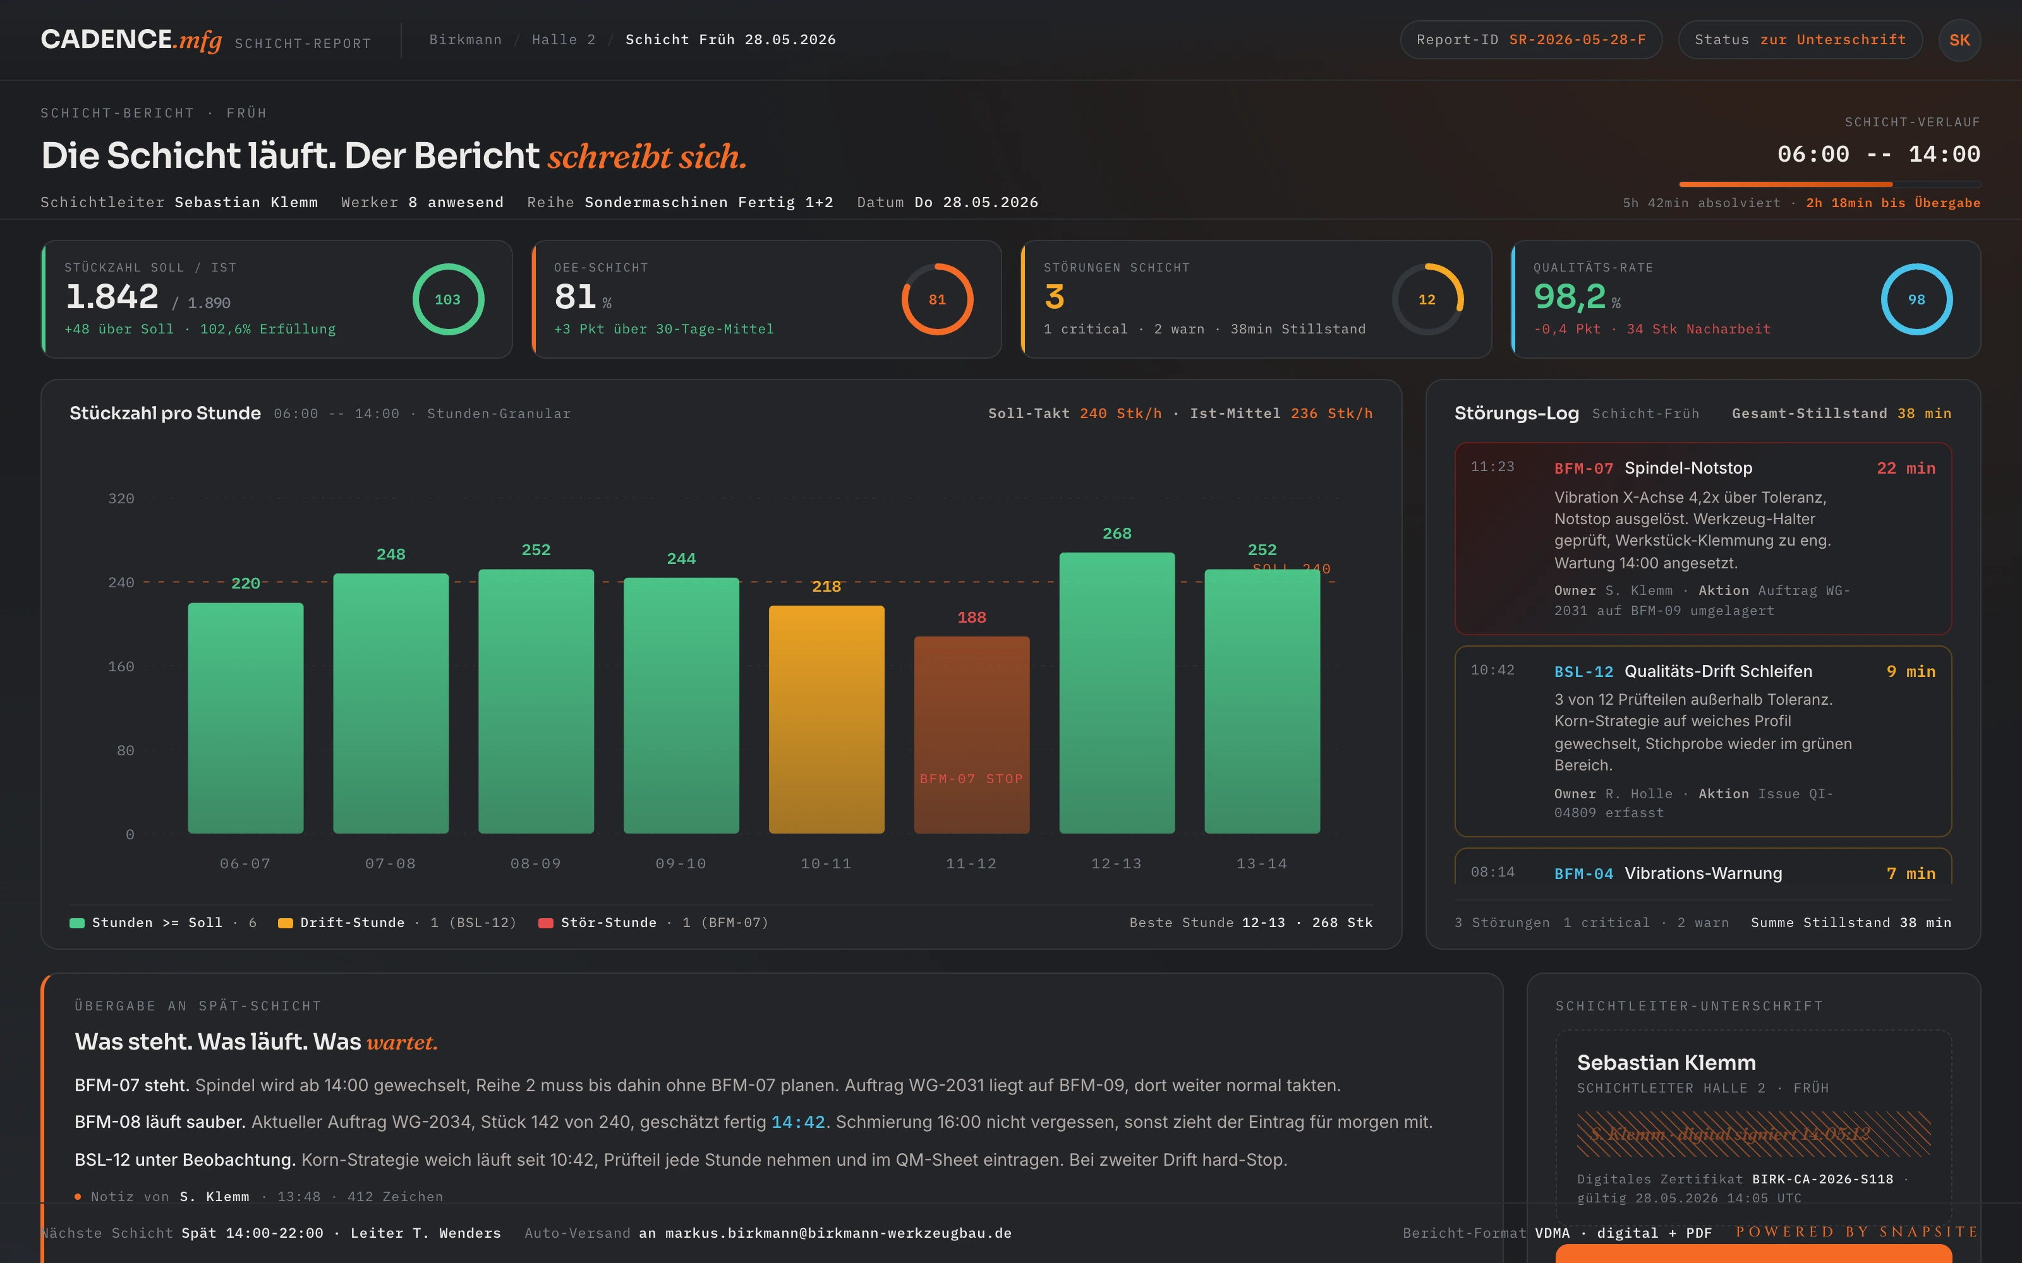Open the Halle 2 breadcrumb
This screenshot has width=2022, height=1263.
(563, 40)
